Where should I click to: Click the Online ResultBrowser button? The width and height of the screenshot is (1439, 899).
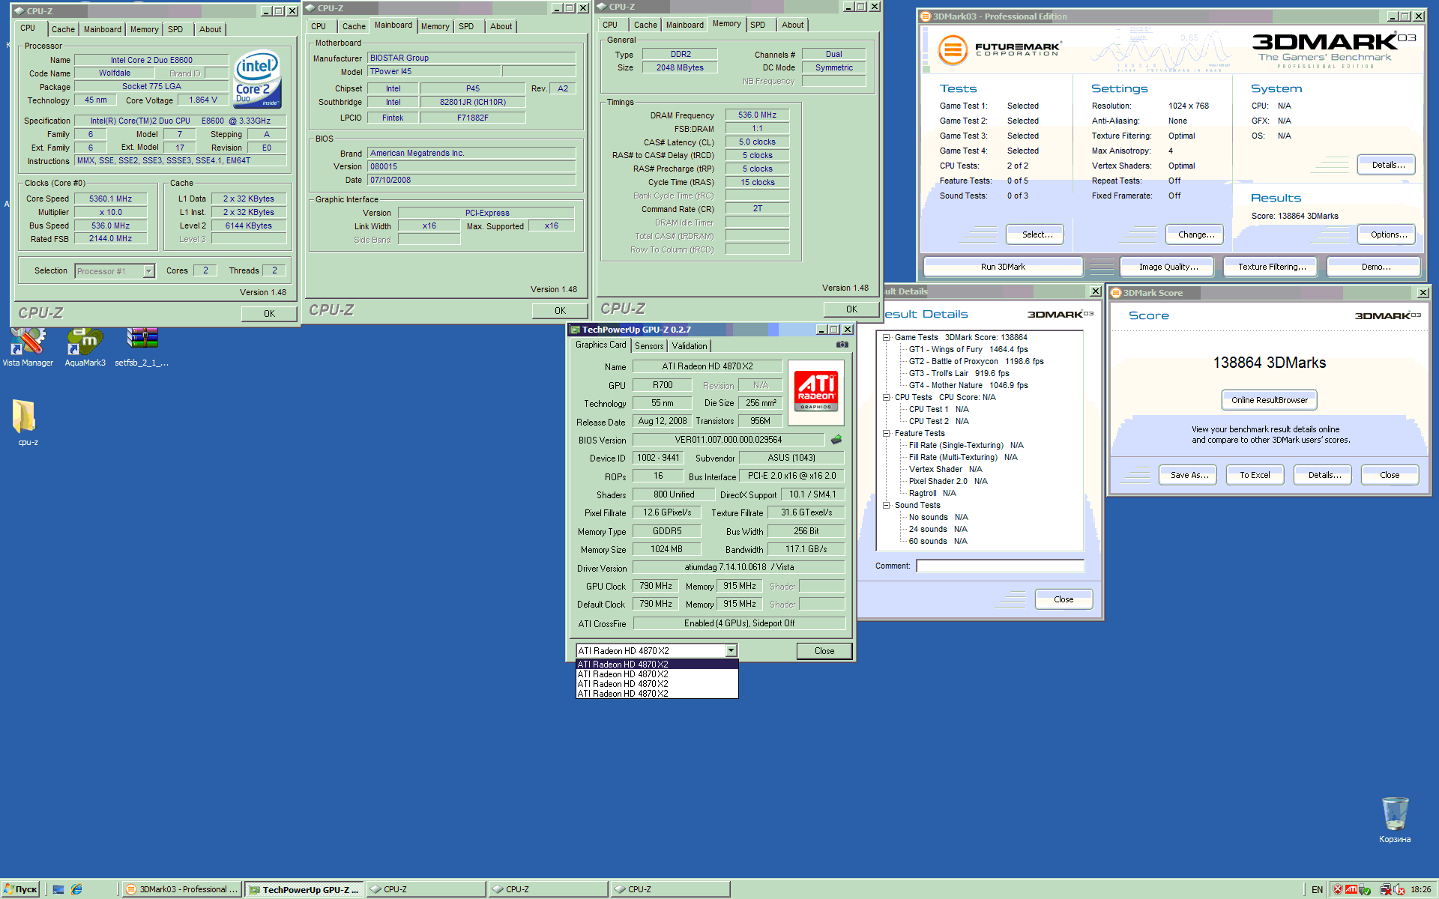pyautogui.click(x=1269, y=400)
